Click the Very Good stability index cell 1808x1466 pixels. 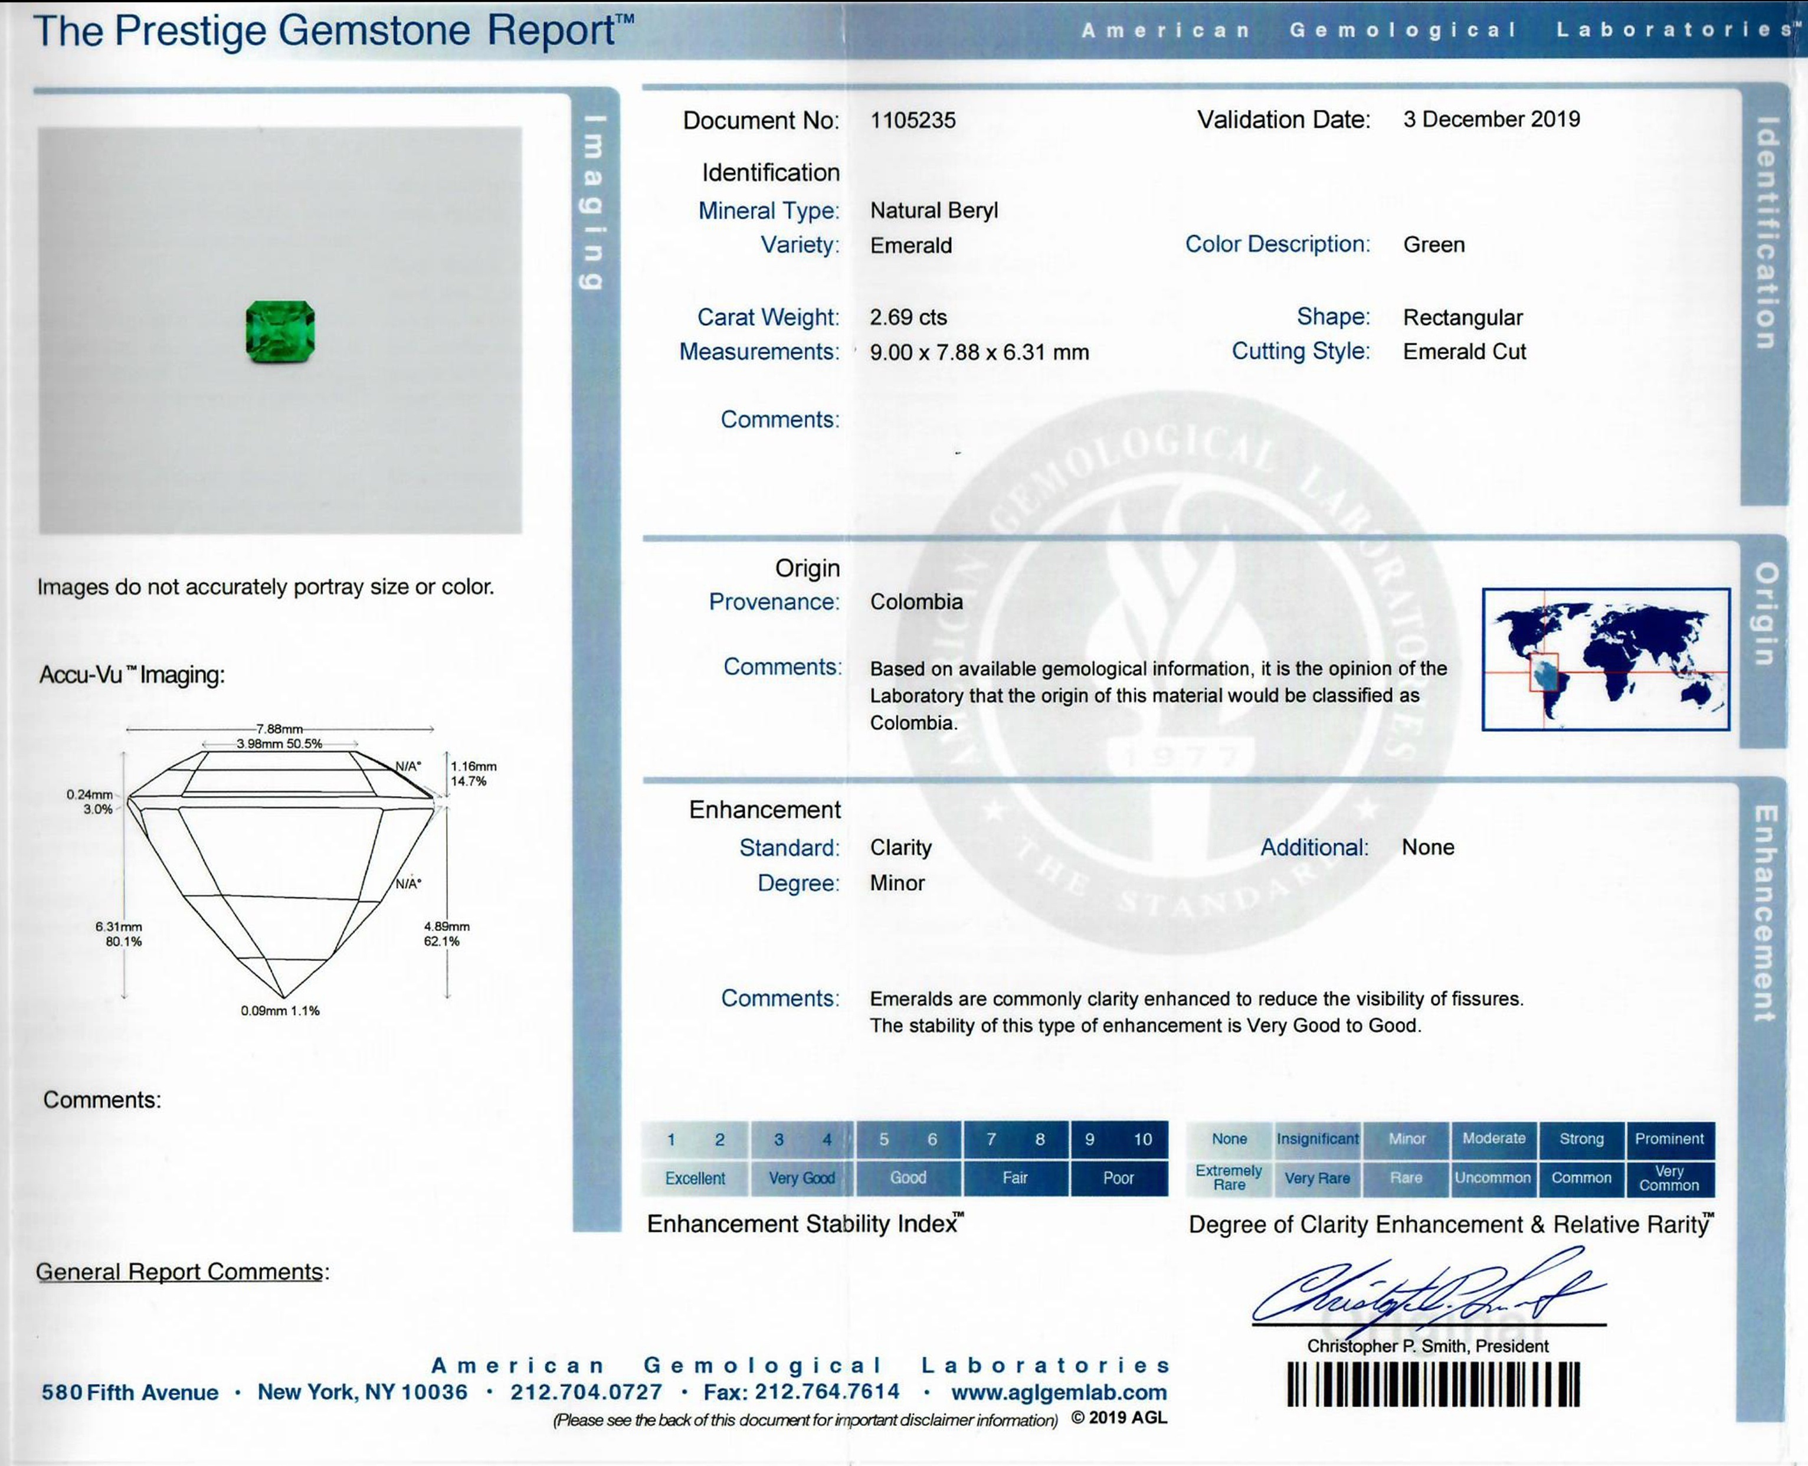point(801,1178)
